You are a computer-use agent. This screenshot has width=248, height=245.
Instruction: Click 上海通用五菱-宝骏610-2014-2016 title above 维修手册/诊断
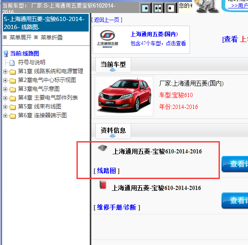pyautogui.click(x=156, y=188)
